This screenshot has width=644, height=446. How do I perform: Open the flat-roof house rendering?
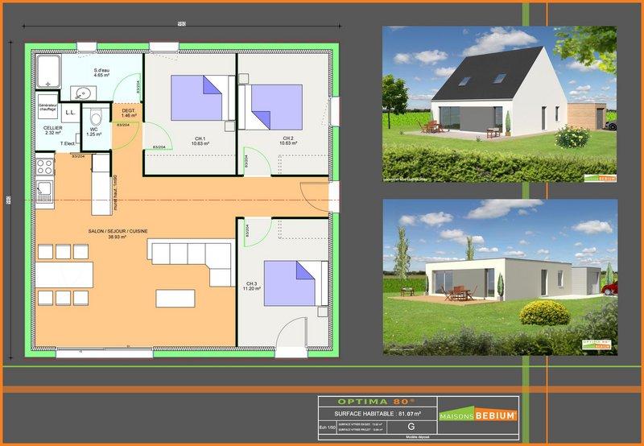pos(498,277)
